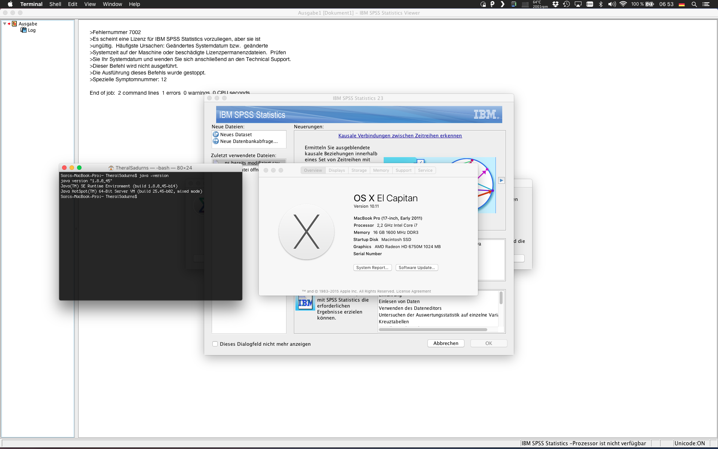The height and width of the screenshot is (449, 718).
Task: Open the Help menu
Action: (135, 4)
